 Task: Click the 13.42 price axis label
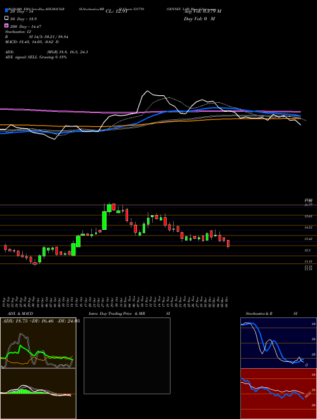click(x=309, y=239)
